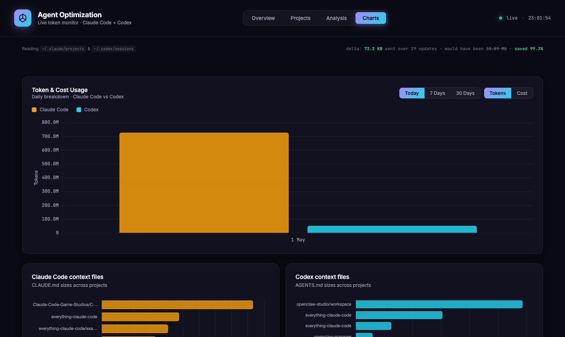Click the everything-claude-code/exa... orange bar
The width and height of the screenshot is (565, 337).
pos(135,329)
